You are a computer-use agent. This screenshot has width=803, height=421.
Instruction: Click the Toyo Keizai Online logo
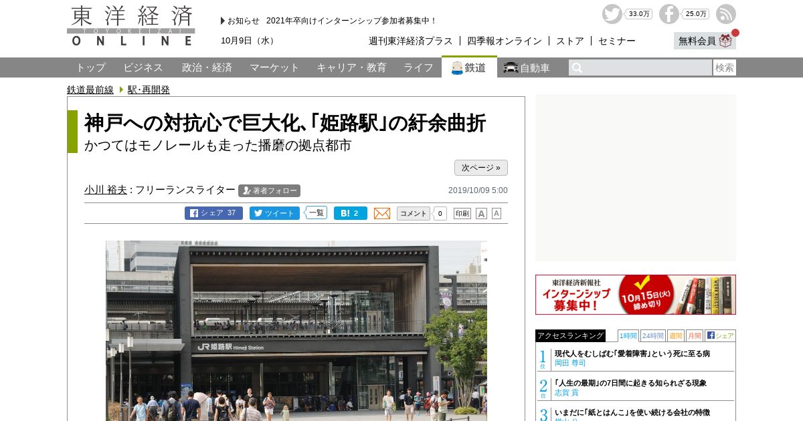click(131, 26)
